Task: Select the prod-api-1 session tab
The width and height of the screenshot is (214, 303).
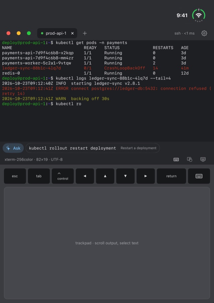Action: click(57, 33)
